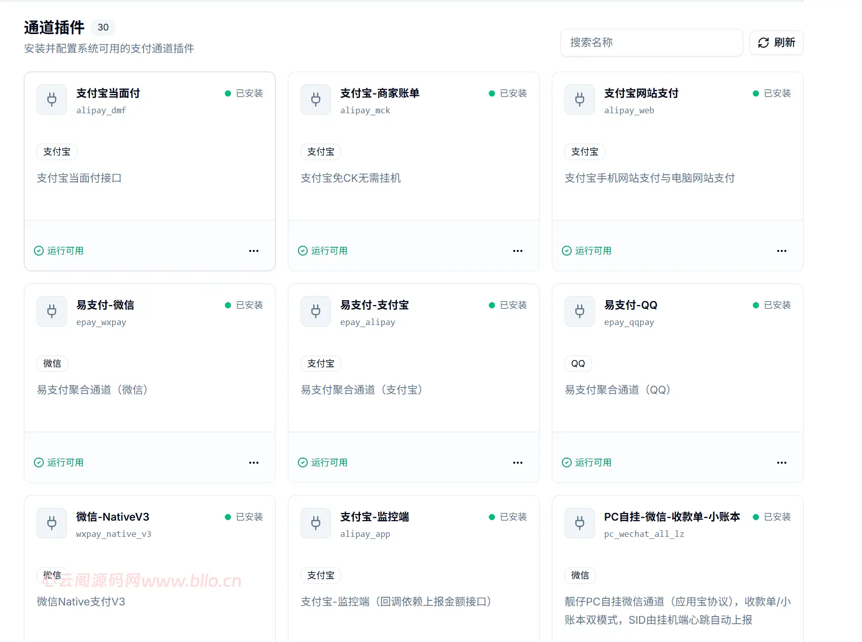Click the identifier wxpay_native_v3
The width and height of the screenshot is (862, 642).
point(114,534)
